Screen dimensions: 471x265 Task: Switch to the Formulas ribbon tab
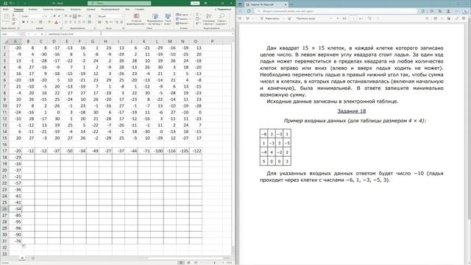(75, 10)
